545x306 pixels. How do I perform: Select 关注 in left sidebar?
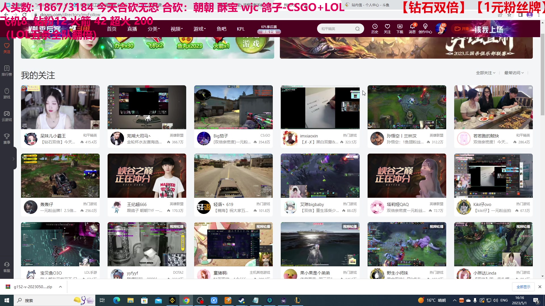(x=7, y=48)
